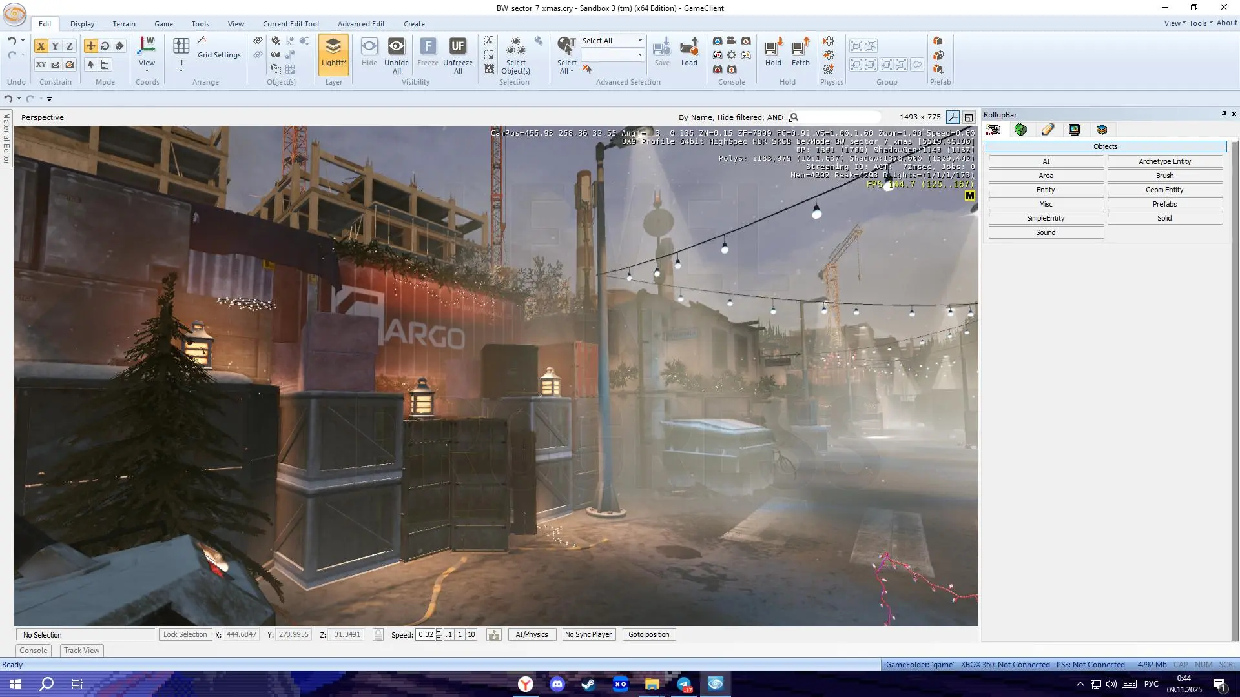The height and width of the screenshot is (697, 1240).
Task: Open the RollupBar Terrain tab icon
Action: [1020, 130]
